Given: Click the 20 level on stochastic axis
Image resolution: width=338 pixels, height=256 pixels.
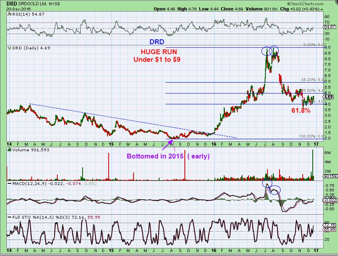Looking at the screenshot, I should [x=327, y=240].
